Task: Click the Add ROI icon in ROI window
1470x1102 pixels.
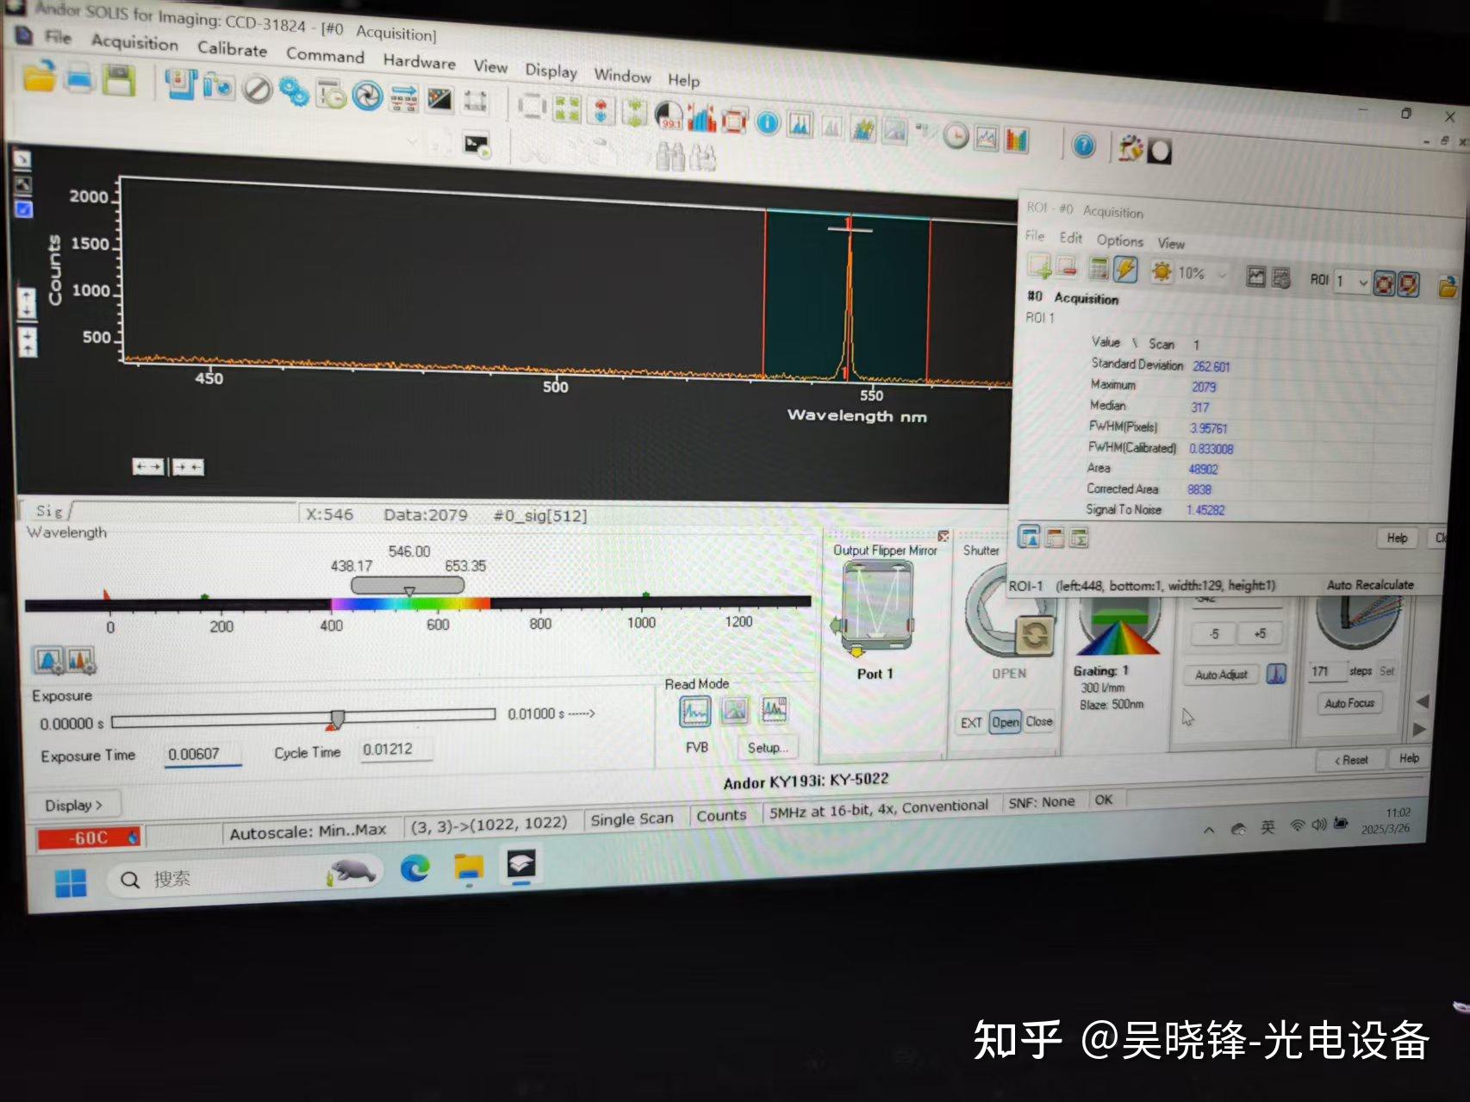Action: tap(1041, 269)
